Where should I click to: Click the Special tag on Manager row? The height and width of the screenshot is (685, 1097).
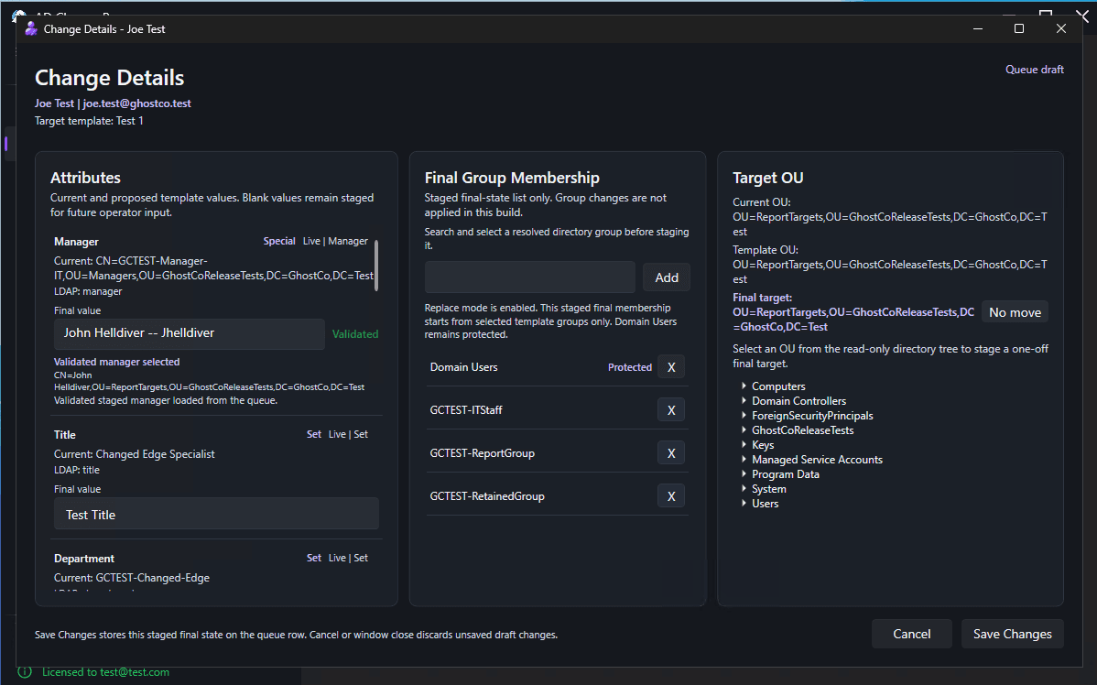click(278, 242)
